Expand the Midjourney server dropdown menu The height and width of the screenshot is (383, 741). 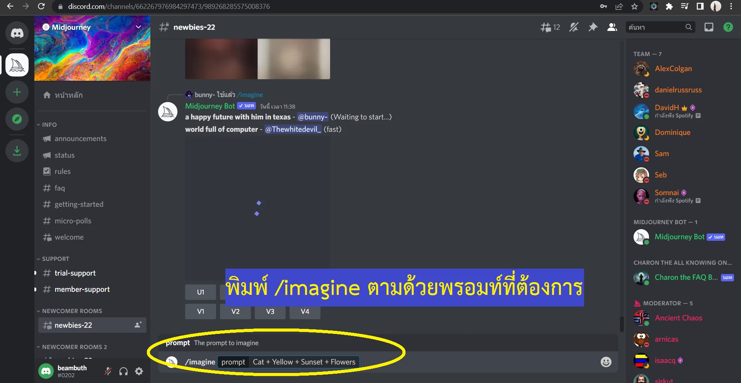138,27
